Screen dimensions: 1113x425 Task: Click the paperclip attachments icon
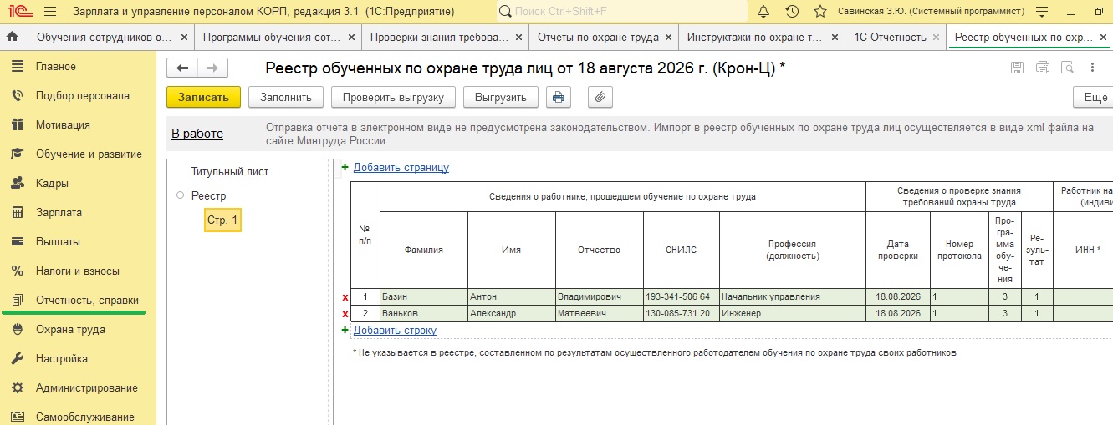click(x=600, y=97)
